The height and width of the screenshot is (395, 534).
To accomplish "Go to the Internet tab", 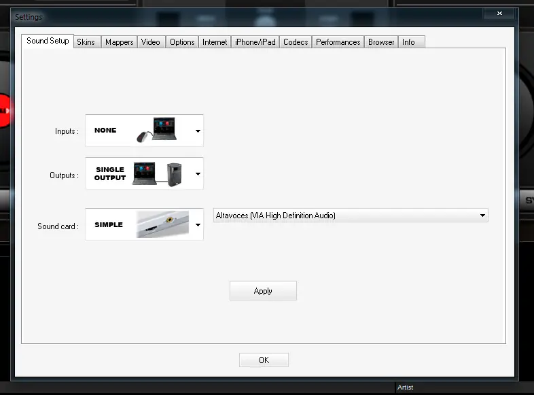I will tap(215, 42).
